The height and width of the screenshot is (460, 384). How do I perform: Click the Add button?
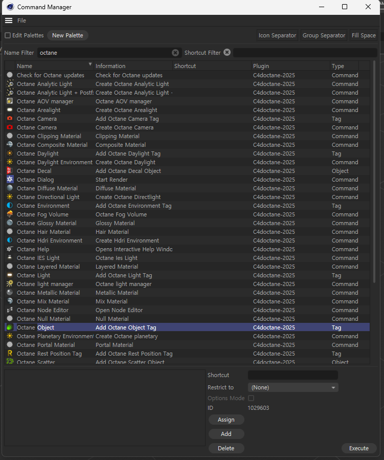(227, 434)
